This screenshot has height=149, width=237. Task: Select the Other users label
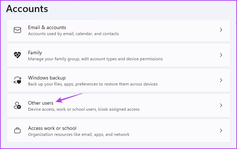coord(41,103)
